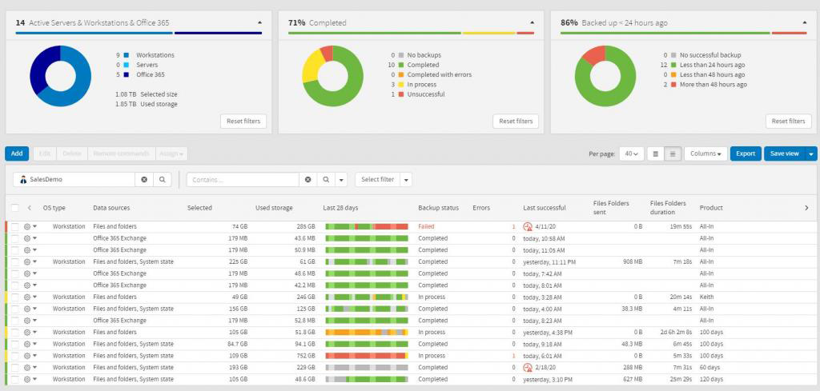
Task: Click the magnifier icon for Contains search
Action: [326, 180]
